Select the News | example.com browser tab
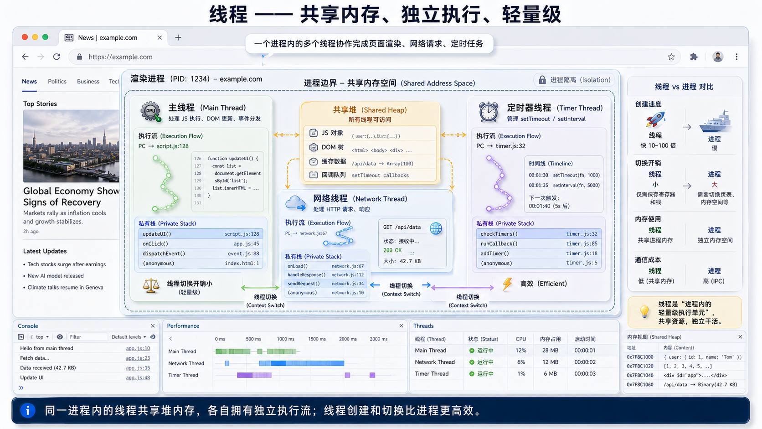The height and width of the screenshot is (429, 762). click(x=112, y=37)
